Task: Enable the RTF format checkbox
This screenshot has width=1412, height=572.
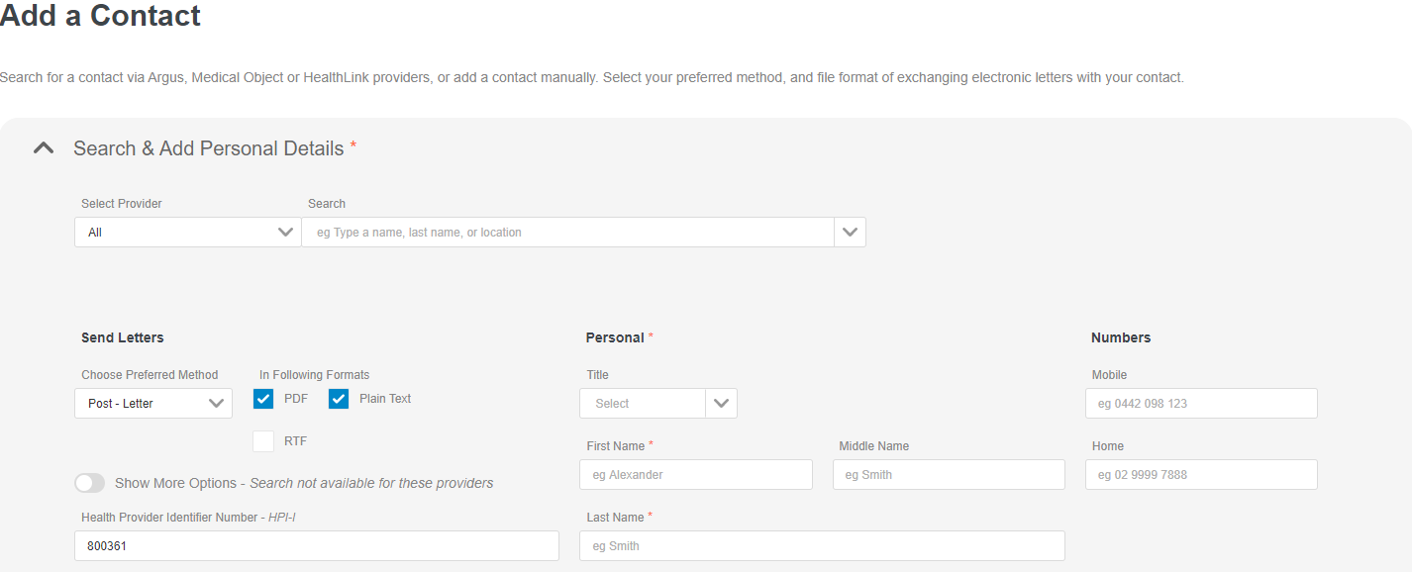Action: tap(263, 441)
